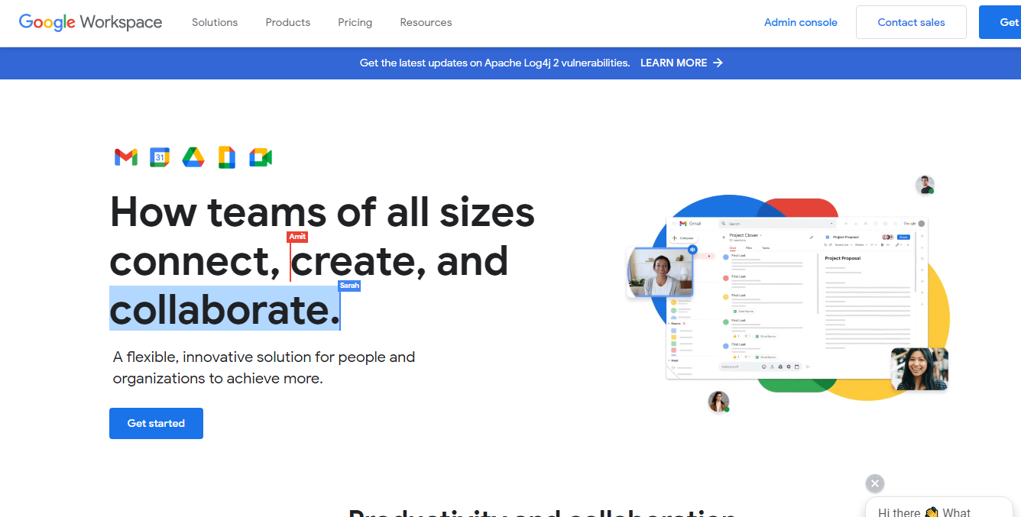
Task: Click the Gmail mockup search bar
Action: [777, 224]
